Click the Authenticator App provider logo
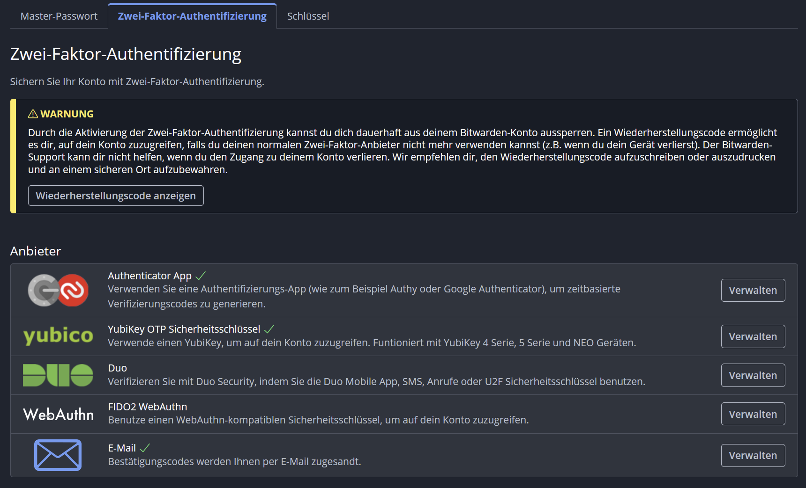This screenshot has width=806, height=488. (58, 290)
